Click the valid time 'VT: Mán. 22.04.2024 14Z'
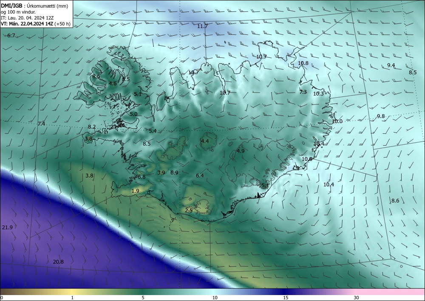 (x=27, y=24)
